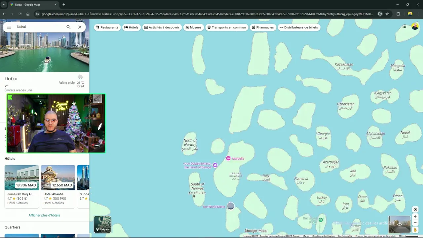Bookmark this page with star

[387, 14]
